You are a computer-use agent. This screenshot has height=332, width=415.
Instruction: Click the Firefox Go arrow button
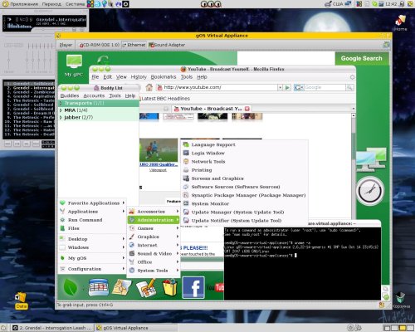pos(287,88)
